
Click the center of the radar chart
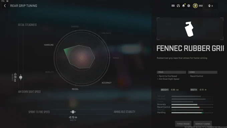point(82,58)
